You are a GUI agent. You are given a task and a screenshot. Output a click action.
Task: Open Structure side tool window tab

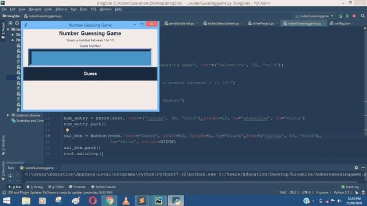[x=3, y=145]
